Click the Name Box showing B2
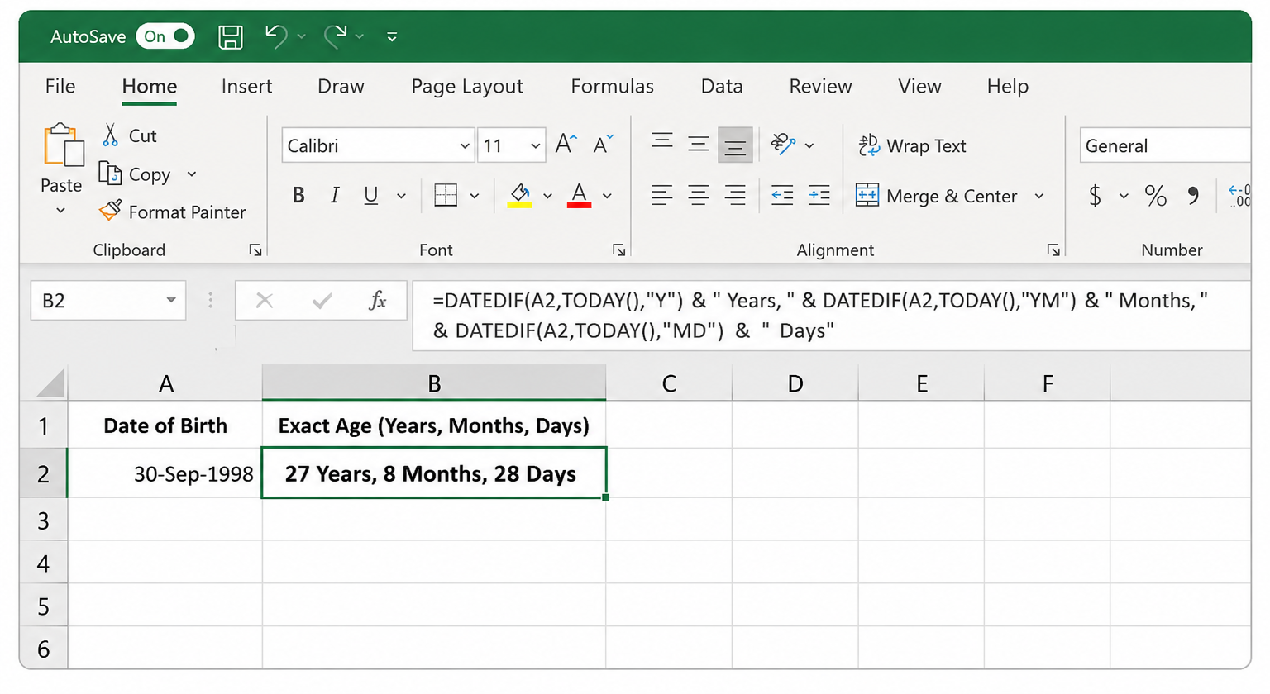Image resolution: width=1270 pixels, height=694 pixels. (108, 301)
